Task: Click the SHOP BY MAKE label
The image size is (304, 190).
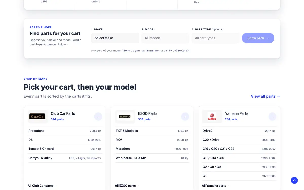Action: tap(35, 79)
